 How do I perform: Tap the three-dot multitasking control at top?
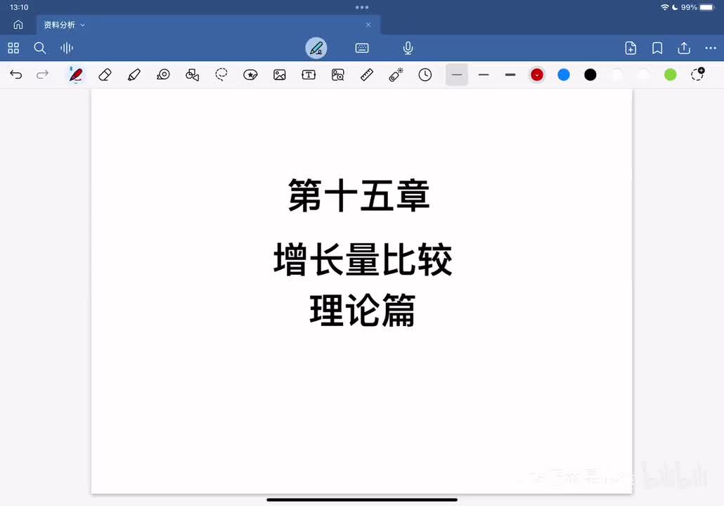(362, 8)
